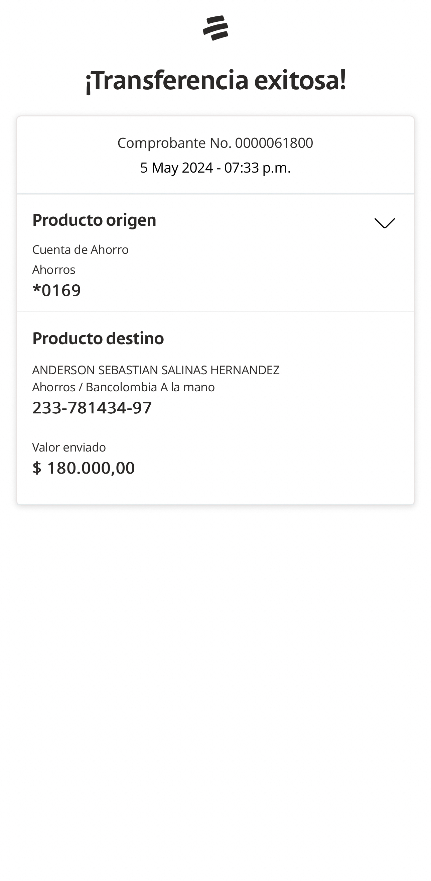Click the word "exitosa!" in the title
The width and height of the screenshot is (431, 881).
(300, 80)
